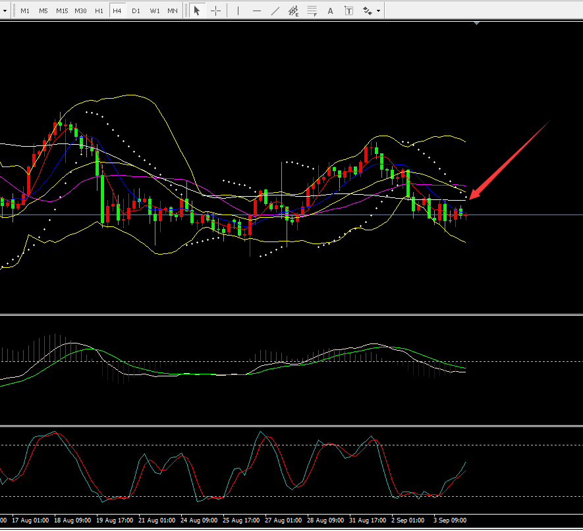Select the MN monthly timeframe

pyautogui.click(x=173, y=11)
